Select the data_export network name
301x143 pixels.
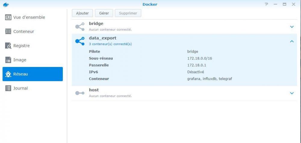[x=103, y=38]
